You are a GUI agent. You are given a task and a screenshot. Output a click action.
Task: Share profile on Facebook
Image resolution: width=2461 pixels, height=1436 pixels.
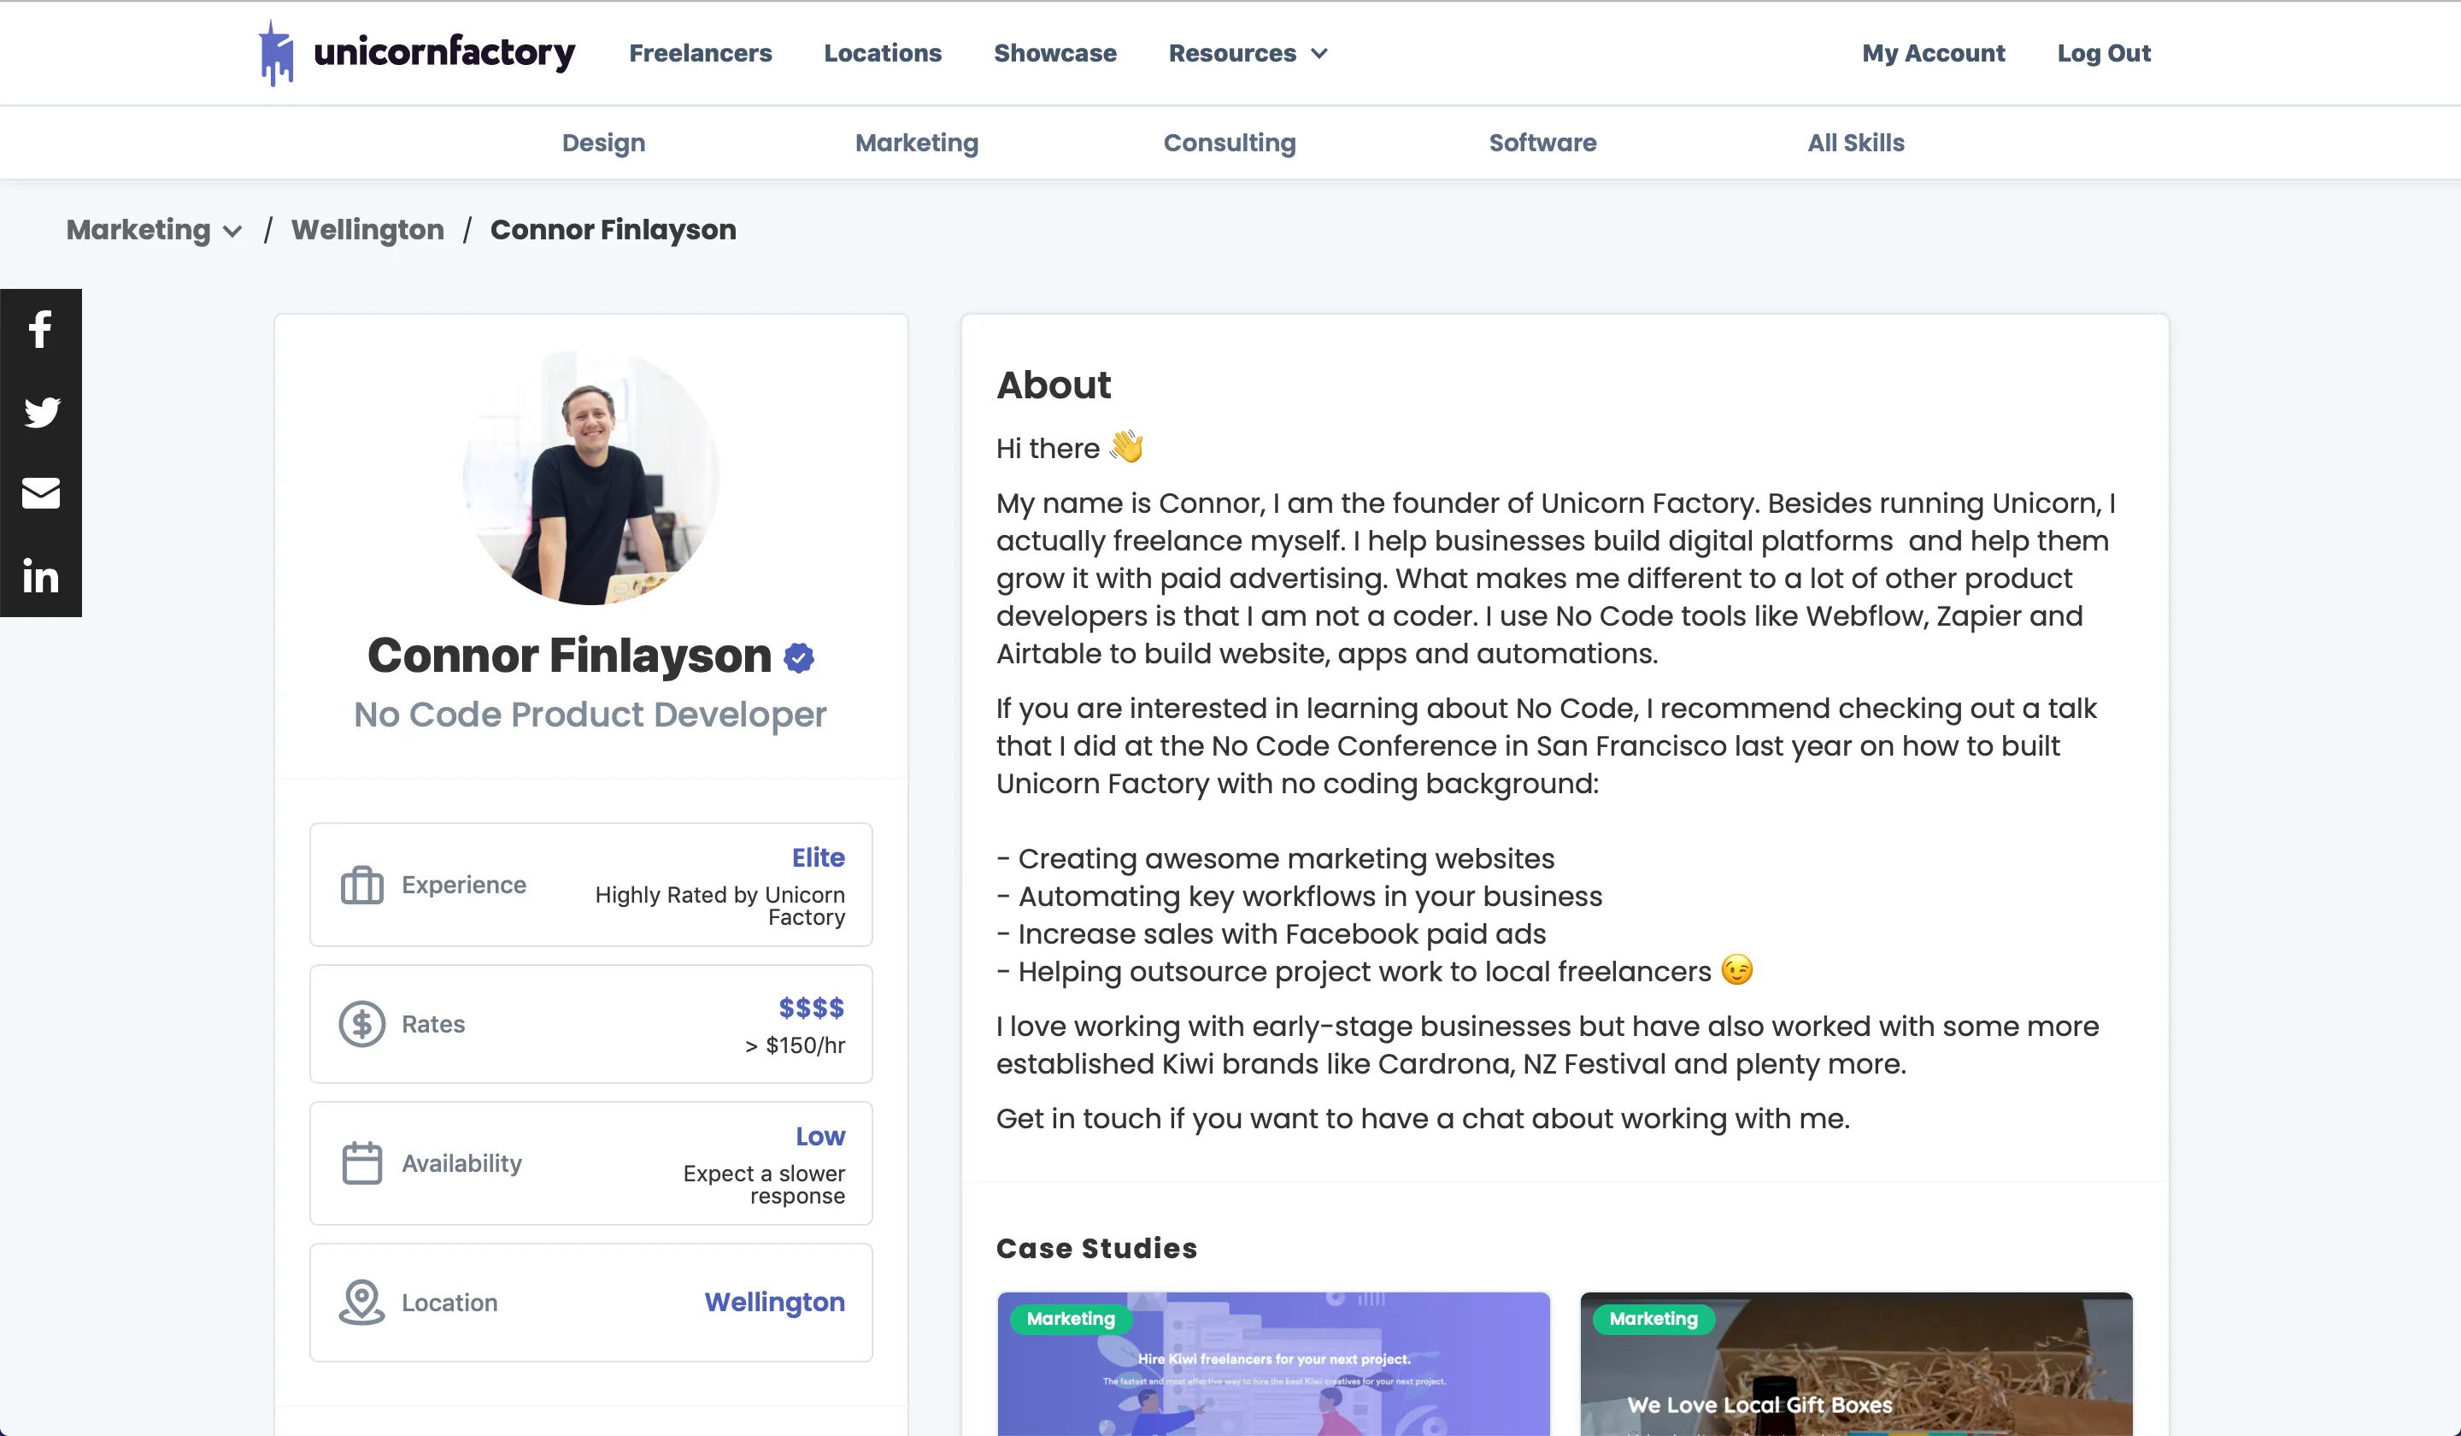(40, 329)
